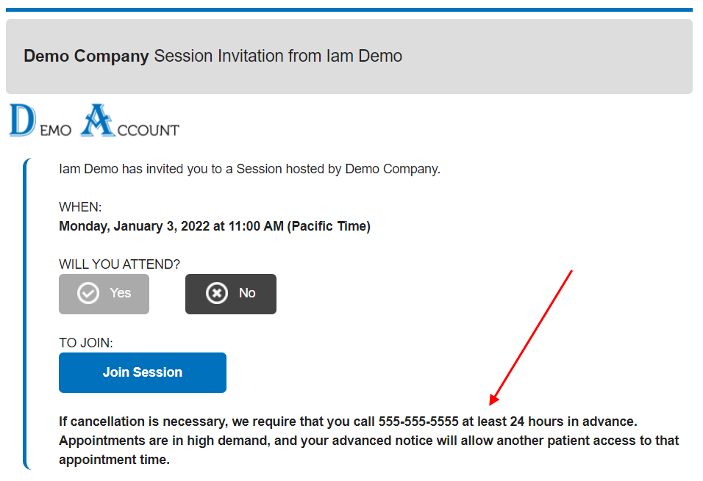This screenshot has height=481, width=703.
Task: Click the phone number 555-555-5555
Action: [418, 422]
